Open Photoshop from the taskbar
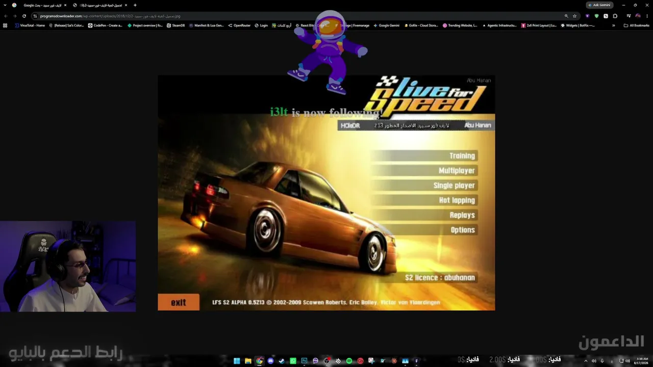The image size is (653, 367). click(304, 361)
